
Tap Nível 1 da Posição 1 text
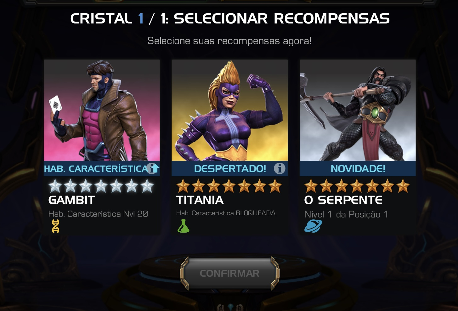point(346,215)
